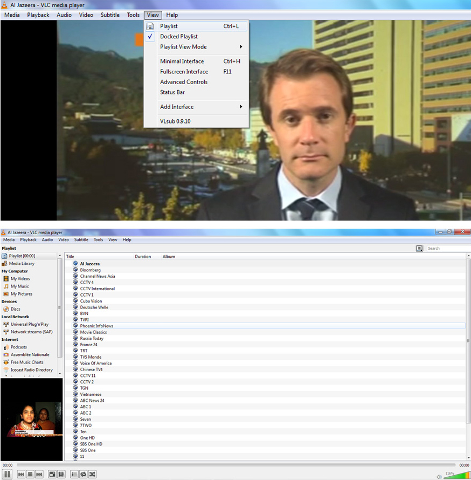Expand Add Interface submenu
This screenshot has height=480, width=471.
tap(196, 107)
